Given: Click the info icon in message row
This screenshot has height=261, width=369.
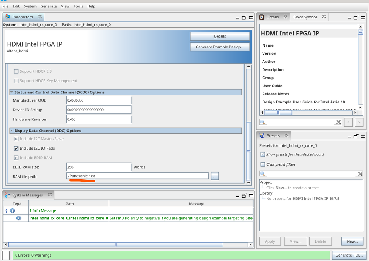Looking at the screenshot, I should (18, 218).
